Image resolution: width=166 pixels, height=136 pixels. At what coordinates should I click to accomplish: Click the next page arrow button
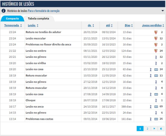coord(154,129)
